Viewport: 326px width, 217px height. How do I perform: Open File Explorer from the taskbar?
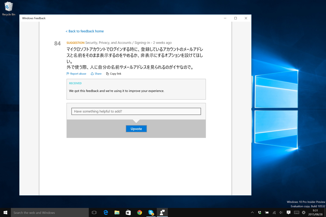click(x=117, y=212)
